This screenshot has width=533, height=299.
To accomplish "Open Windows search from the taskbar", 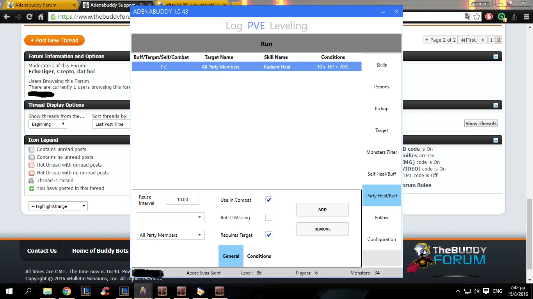I will click(x=28, y=291).
